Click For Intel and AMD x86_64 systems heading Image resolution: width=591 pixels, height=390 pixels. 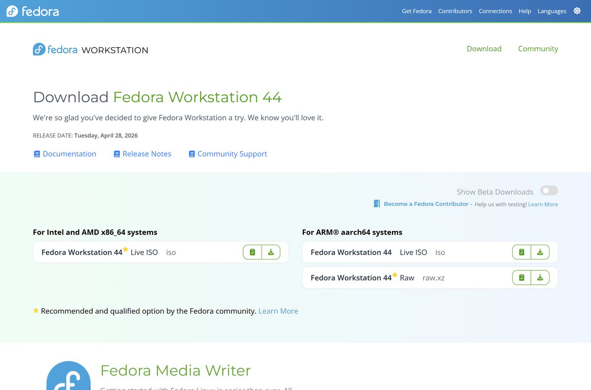pos(95,232)
